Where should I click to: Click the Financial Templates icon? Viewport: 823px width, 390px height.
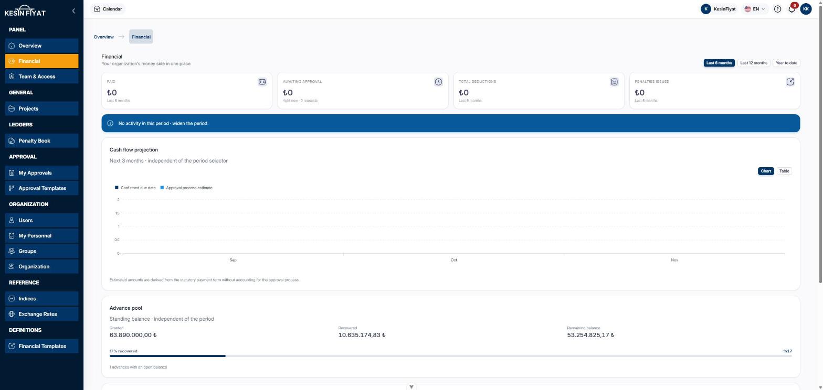pos(12,346)
